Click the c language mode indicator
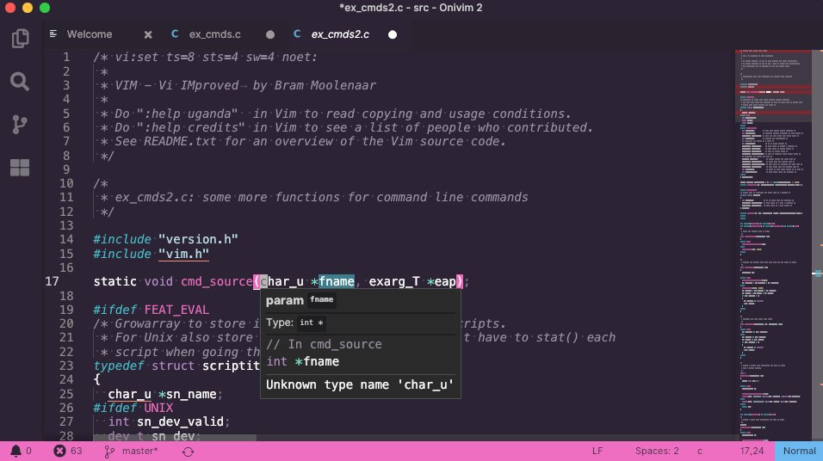This screenshot has height=461, width=823. click(x=700, y=451)
